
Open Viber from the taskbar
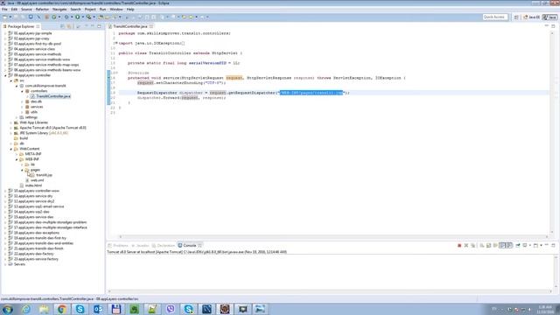[171, 309]
